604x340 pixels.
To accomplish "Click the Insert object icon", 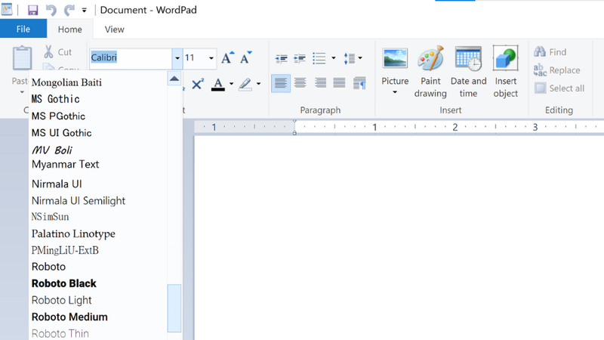I will [x=506, y=72].
